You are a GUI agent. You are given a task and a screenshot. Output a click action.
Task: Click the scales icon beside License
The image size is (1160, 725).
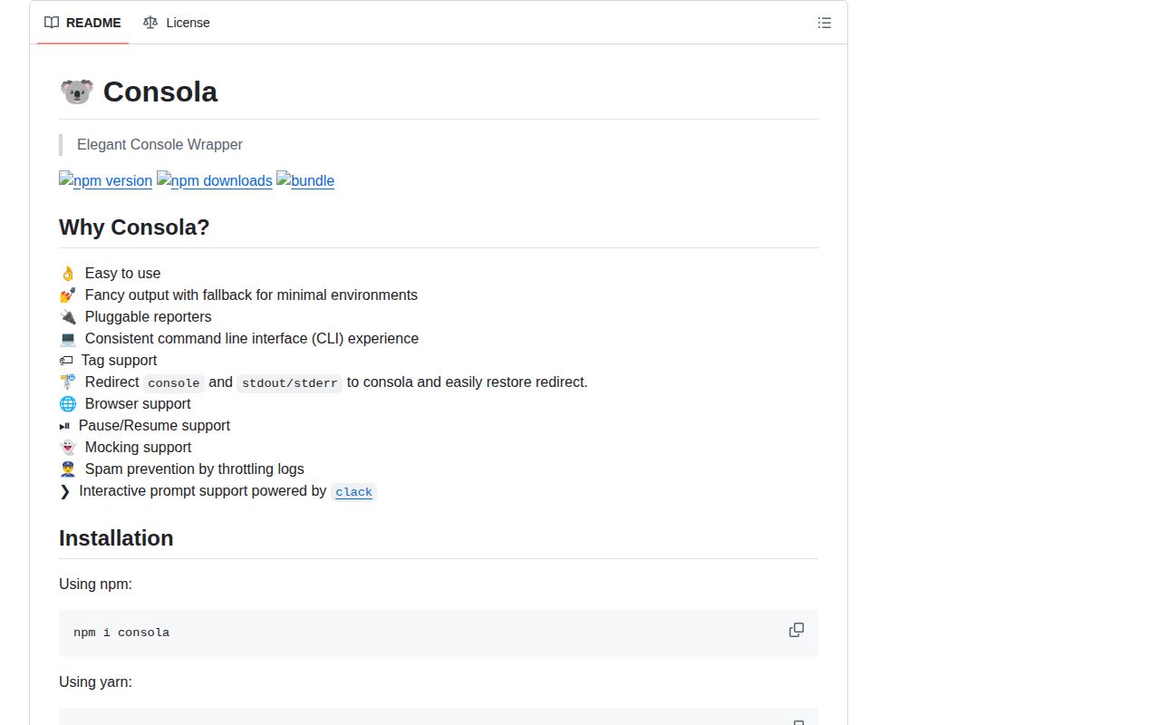pyautogui.click(x=150, y=23)
